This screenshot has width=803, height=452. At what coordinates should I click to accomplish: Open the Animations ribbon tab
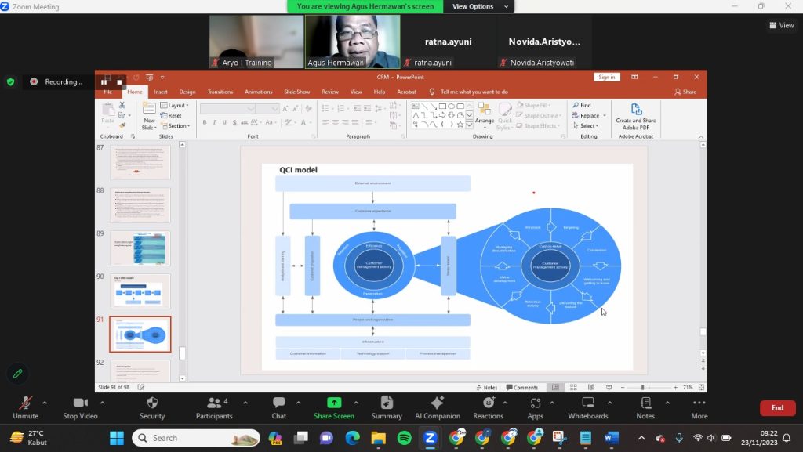tap(259, 92)
